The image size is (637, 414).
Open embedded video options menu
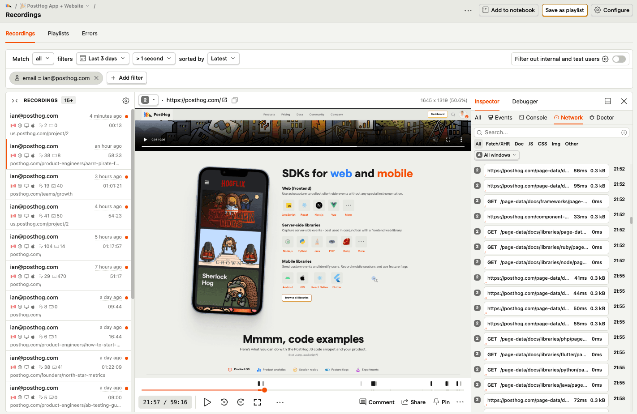(461, 140)
